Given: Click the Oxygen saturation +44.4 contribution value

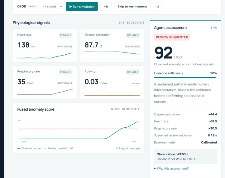Looking at the screenshot, I should coord(213,114).
